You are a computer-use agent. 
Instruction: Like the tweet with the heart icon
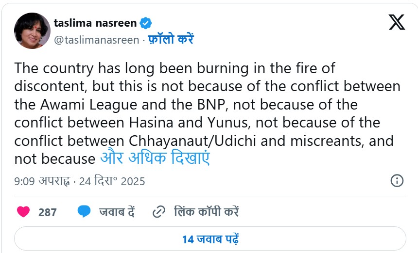[x=23, y=212]
